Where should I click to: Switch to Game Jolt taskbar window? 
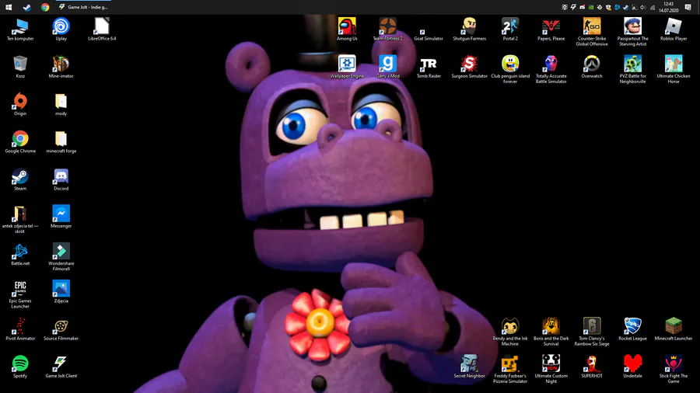(x=83, y=7)
